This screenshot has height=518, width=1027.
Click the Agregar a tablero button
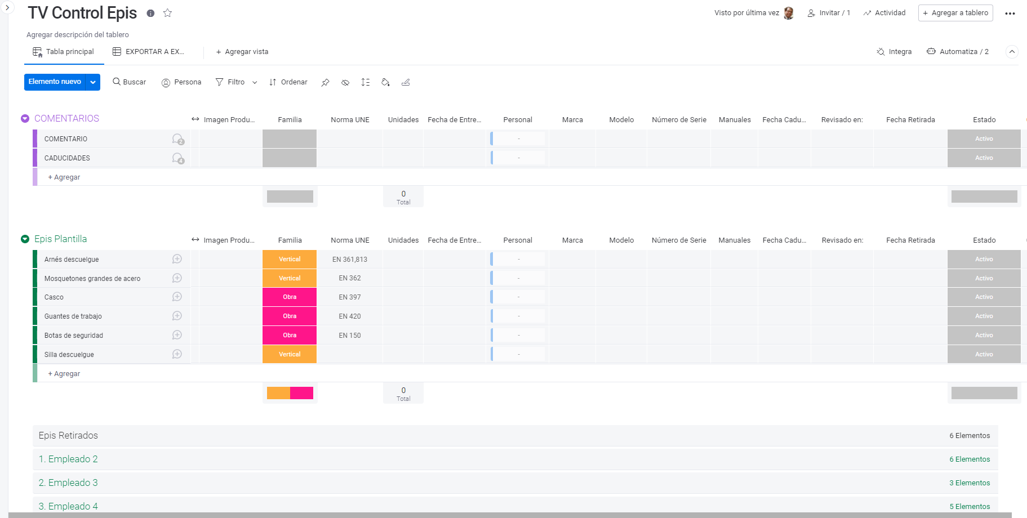955,13
